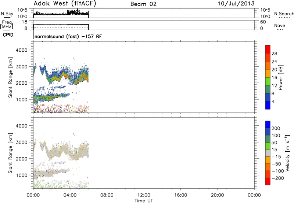Image resolution: width=294 pixels, height=203 pixels.
Task: Click the gray segment of velocity color bar
Action: (268, 153)
